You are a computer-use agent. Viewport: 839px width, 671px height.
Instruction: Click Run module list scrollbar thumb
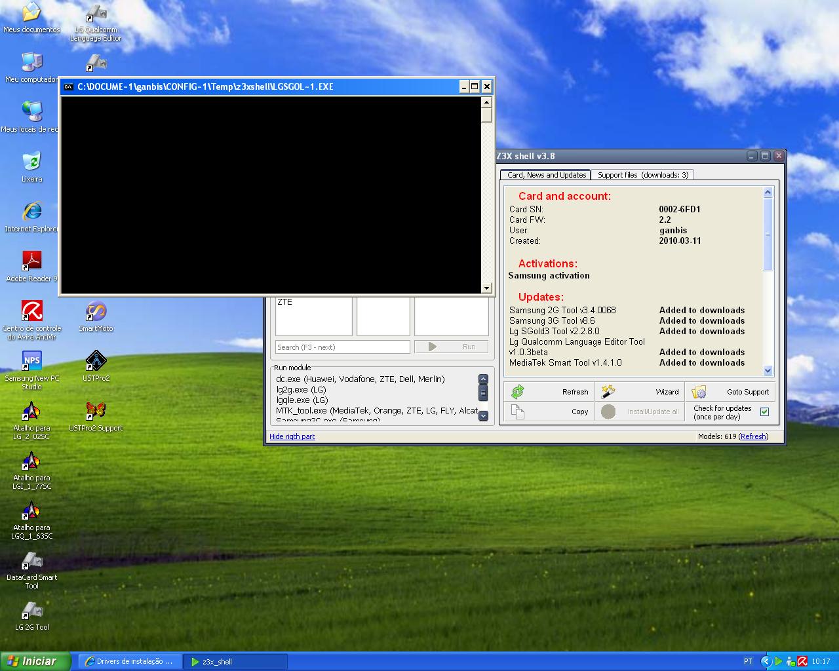coord(483,393)
